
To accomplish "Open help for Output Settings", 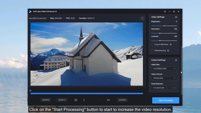I will pyautogui.click(x=176, y=60).
